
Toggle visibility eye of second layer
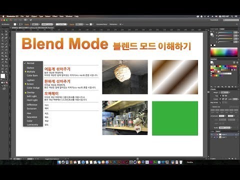(211, 137)
